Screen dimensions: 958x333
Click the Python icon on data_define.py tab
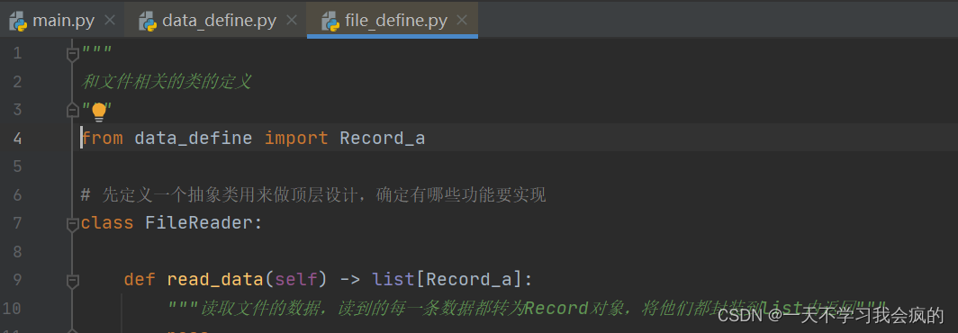148,21
